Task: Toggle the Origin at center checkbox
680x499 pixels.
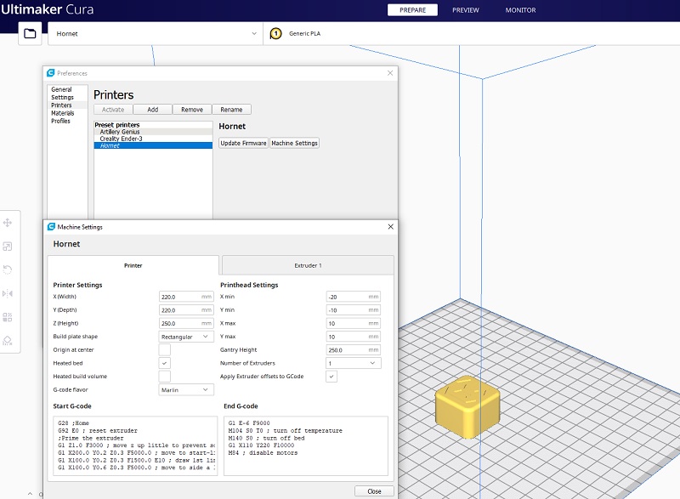Action: [x=164, y=350]
